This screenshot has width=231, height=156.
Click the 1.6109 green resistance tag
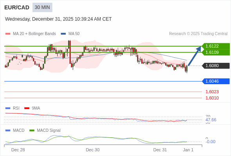point(216,52)
